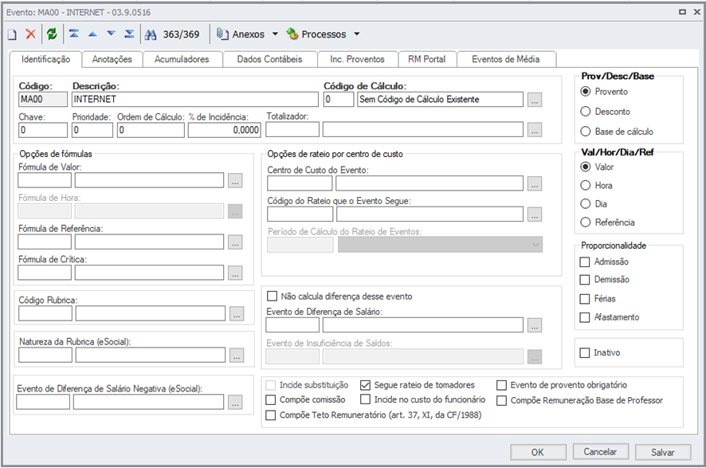The width and height of the screenshot is (706, 468).
Task: Mark the event as Inativo
Action: [584, 352]
